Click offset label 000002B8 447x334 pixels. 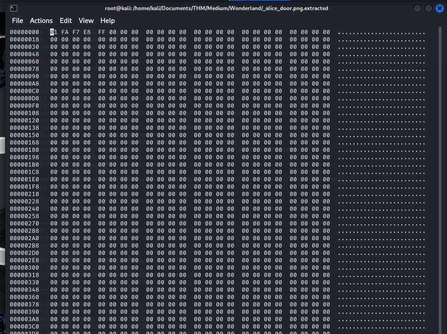[x=24, y=246]
